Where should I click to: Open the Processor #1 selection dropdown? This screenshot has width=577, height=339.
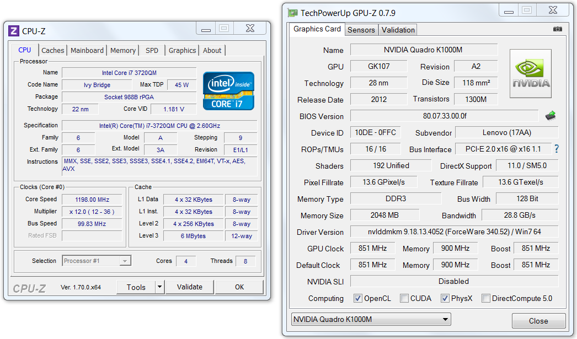tap(96, 261)
